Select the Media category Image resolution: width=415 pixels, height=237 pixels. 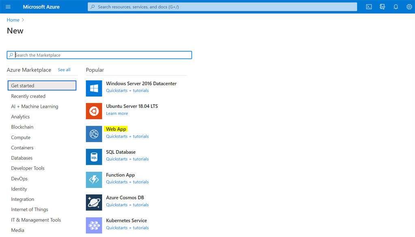[x=17, y=231]
